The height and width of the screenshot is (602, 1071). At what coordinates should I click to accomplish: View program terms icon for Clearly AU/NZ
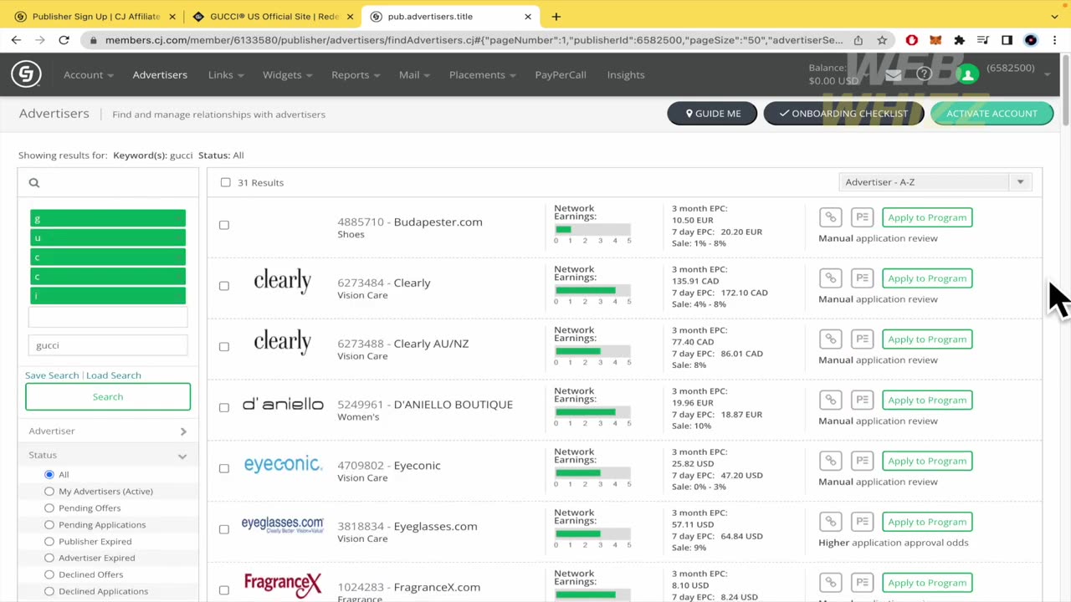click(862, 339)
